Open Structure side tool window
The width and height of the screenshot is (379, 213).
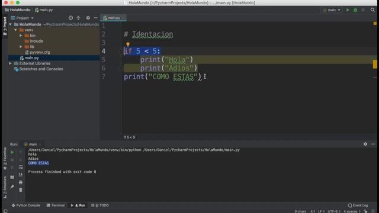coord(5,188)
